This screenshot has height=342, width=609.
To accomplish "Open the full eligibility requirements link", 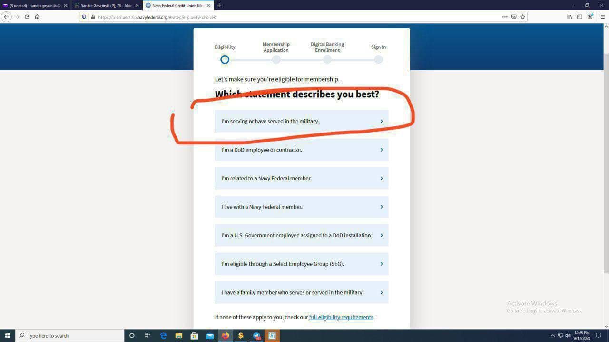I will [341, 317].
